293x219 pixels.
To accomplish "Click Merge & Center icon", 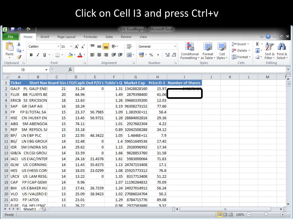I will pos(129,55).
